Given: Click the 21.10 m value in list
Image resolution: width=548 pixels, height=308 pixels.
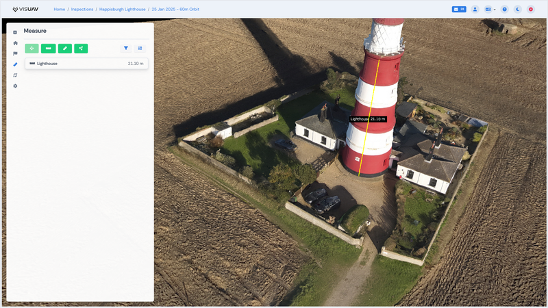Looking at the screenshot, I should coord(136,64).
